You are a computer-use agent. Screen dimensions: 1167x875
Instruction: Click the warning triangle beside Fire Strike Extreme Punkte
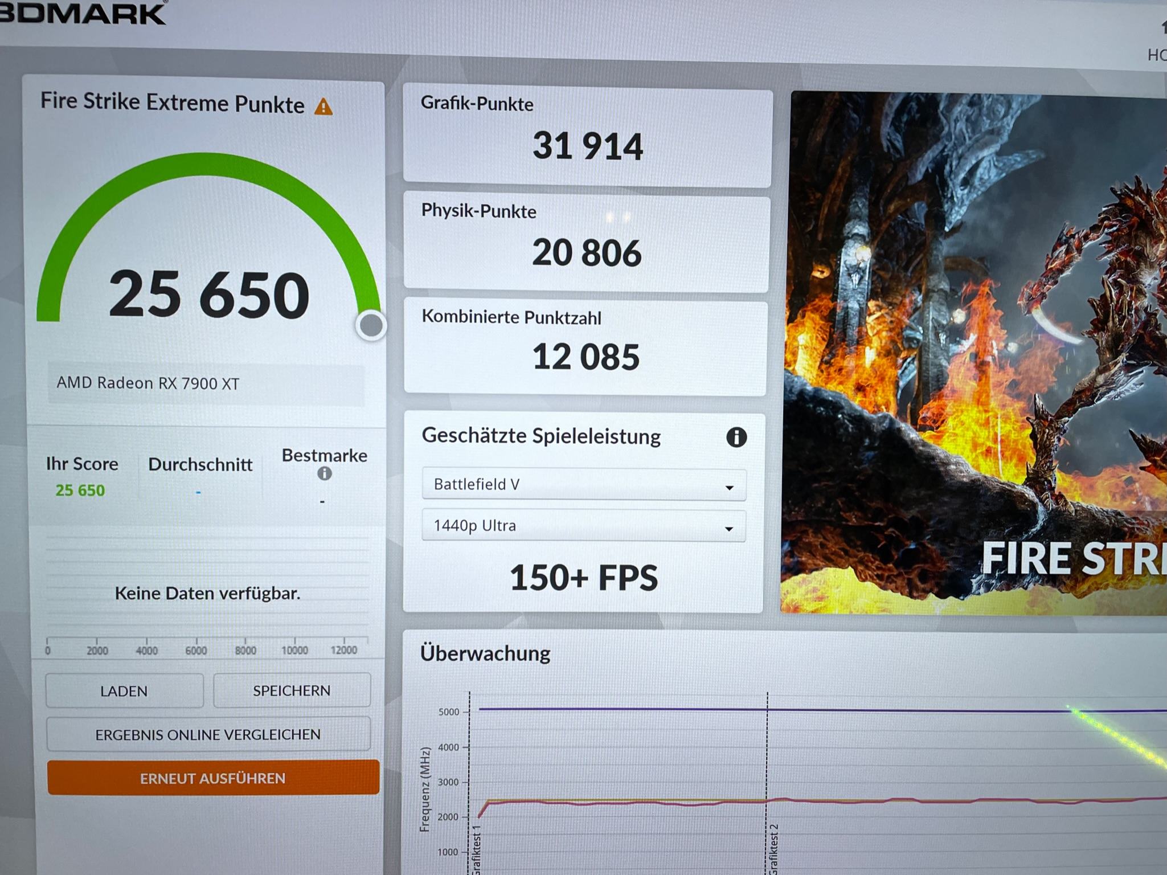coord(324,107)
